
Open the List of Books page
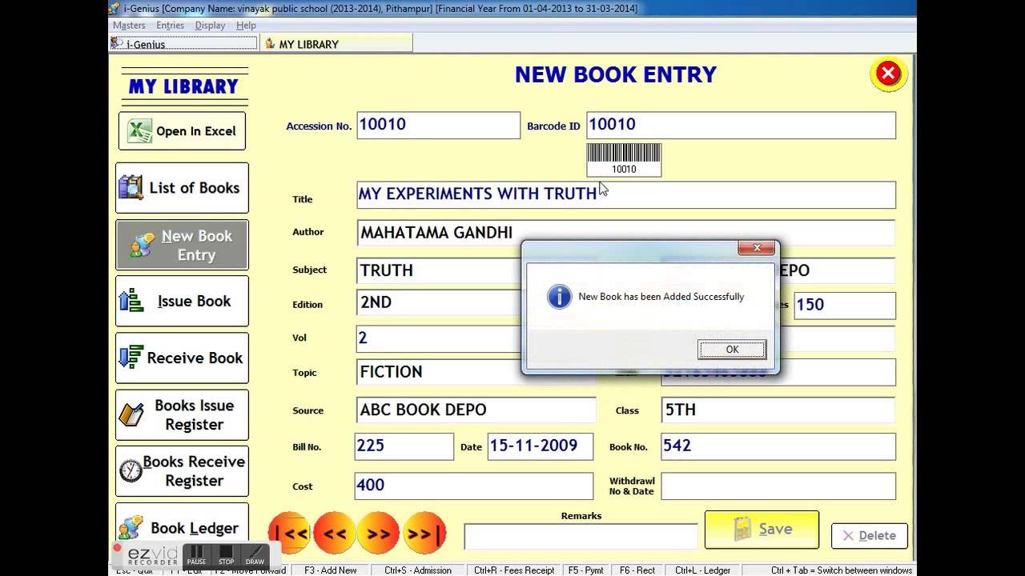182,188
